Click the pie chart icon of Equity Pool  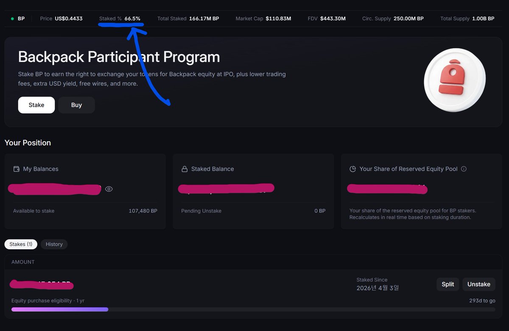(352, 169)
